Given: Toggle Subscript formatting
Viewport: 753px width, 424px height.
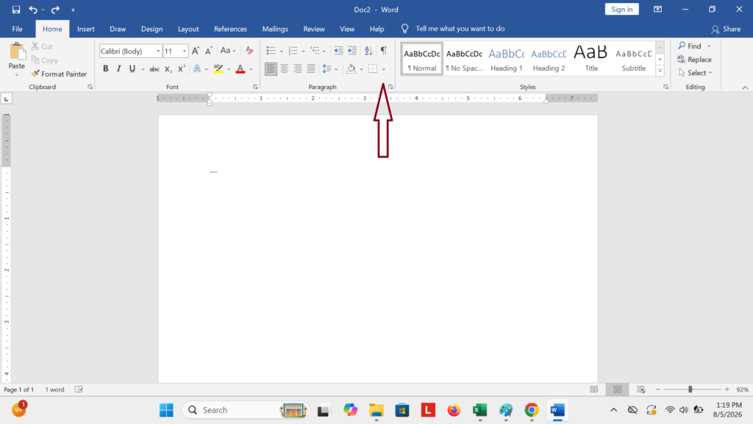Looking at the screenshot, I should (168, 69).
